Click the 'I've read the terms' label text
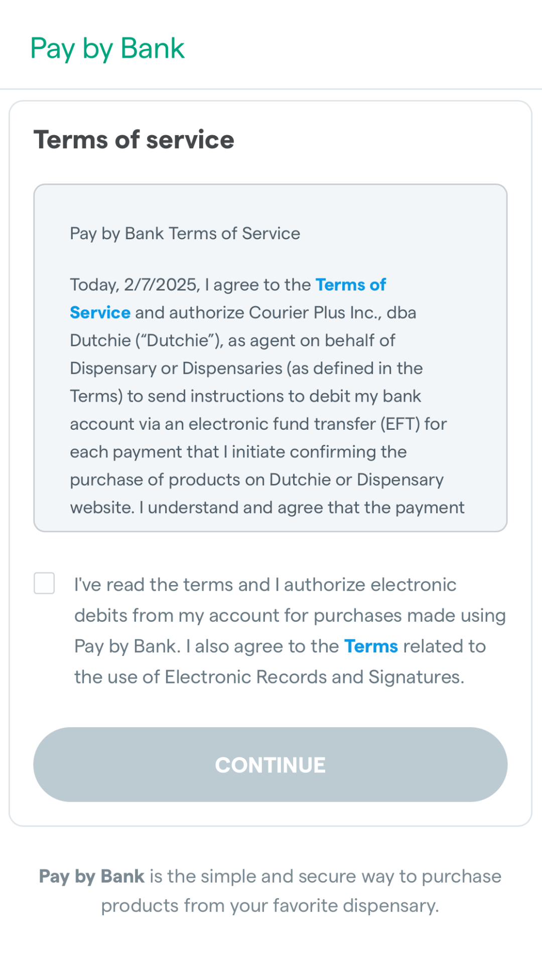The width and height of the screenshot is (542, 965). 172,585
